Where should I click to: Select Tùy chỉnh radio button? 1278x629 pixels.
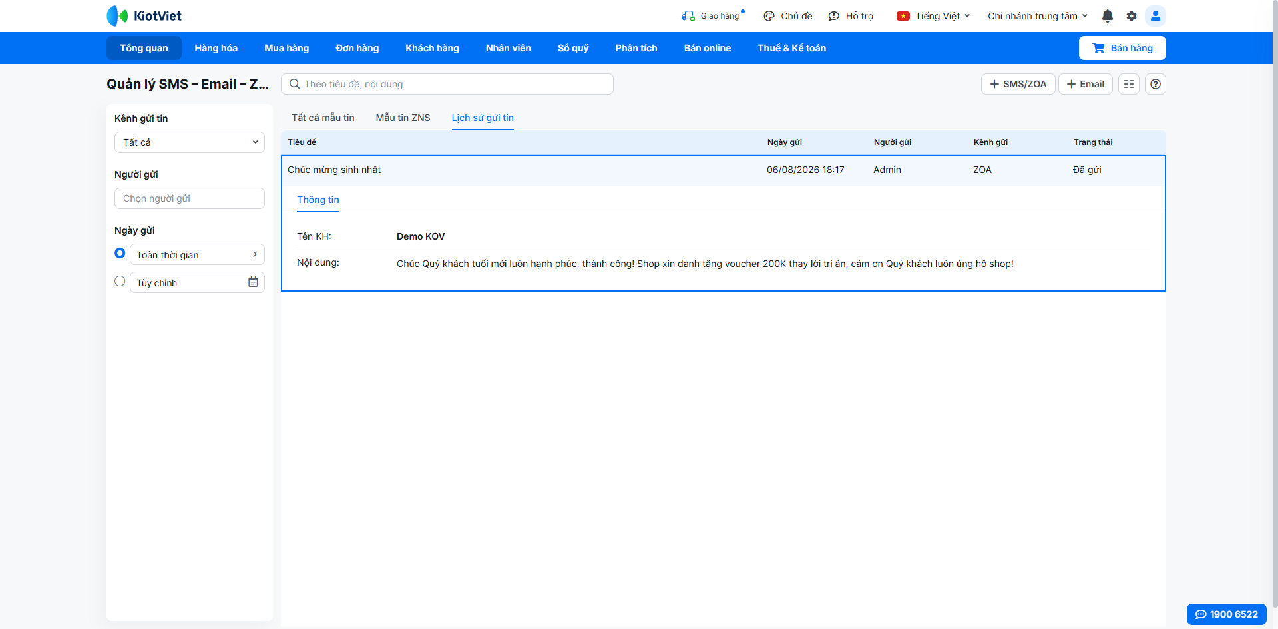pyautogui.click(x=120, y=281)
